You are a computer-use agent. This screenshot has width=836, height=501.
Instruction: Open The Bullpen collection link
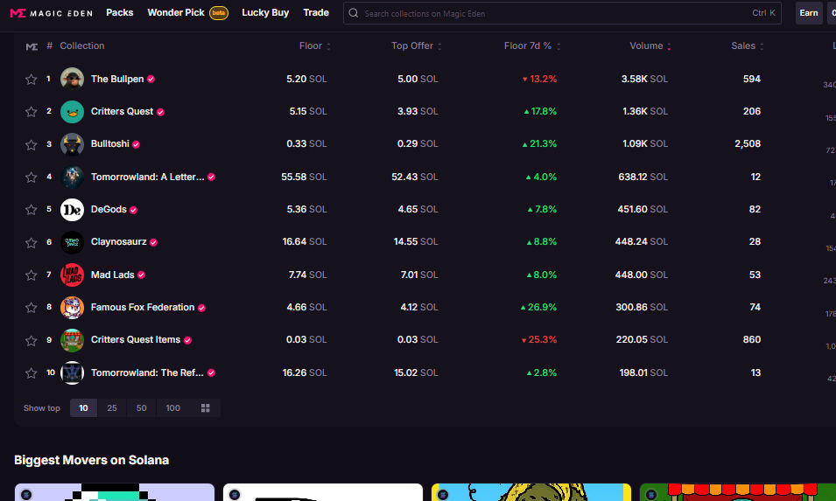tap(117, 80)
